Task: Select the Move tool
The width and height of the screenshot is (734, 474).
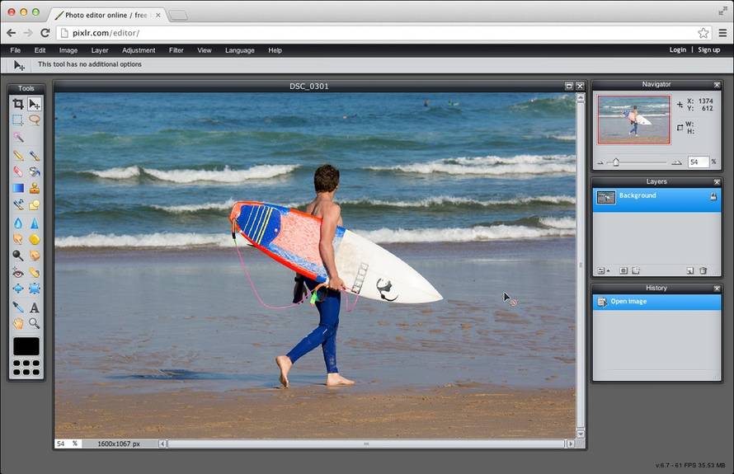Action: point(34,104)
